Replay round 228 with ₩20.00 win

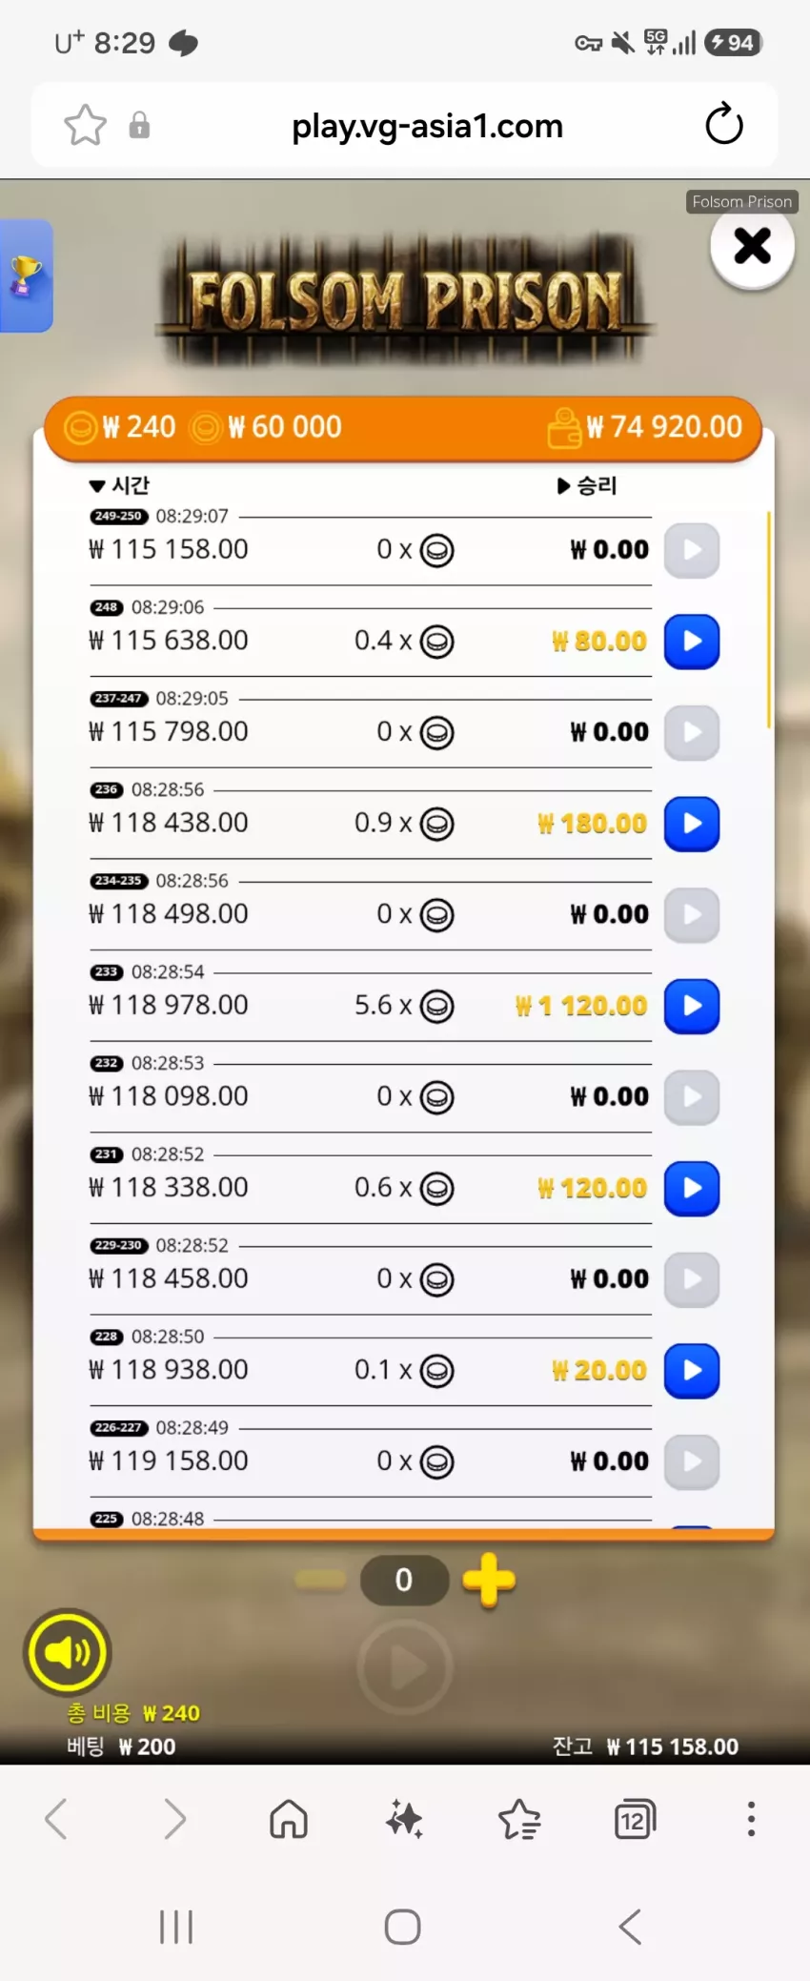[692, 1371]
